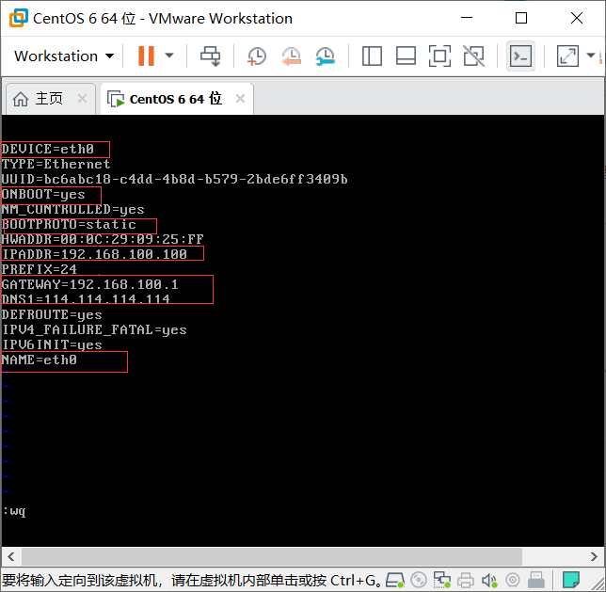
Task: Revert to the previous snapshot
Action: 291,56
